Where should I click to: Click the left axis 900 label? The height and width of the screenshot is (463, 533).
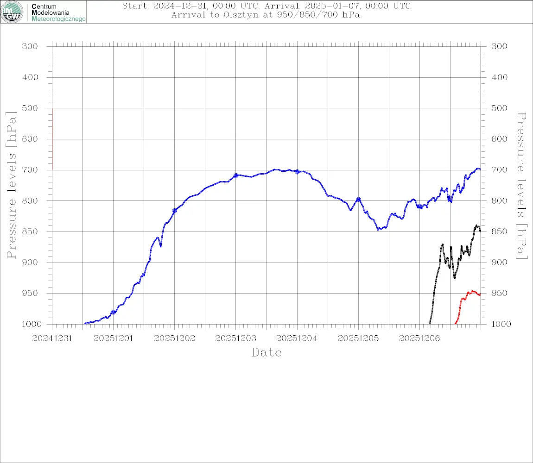30,263
